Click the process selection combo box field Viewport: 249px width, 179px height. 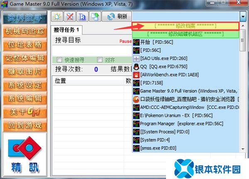(186, 16)
